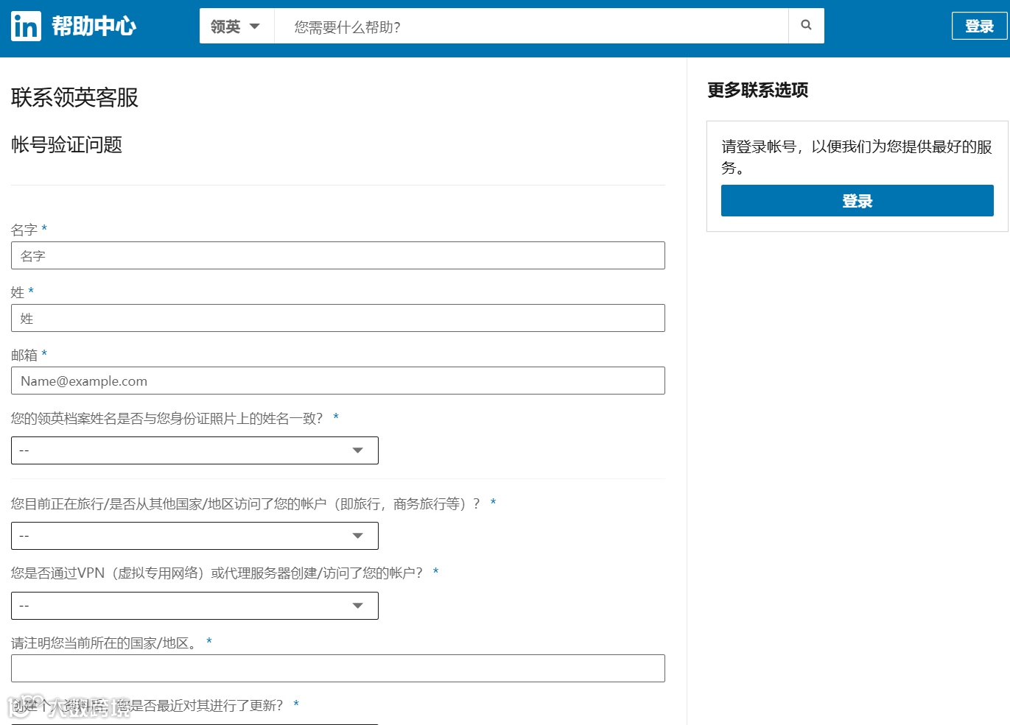Click the search magnifier icon
1010x725 pixels.
click(806, 26)
